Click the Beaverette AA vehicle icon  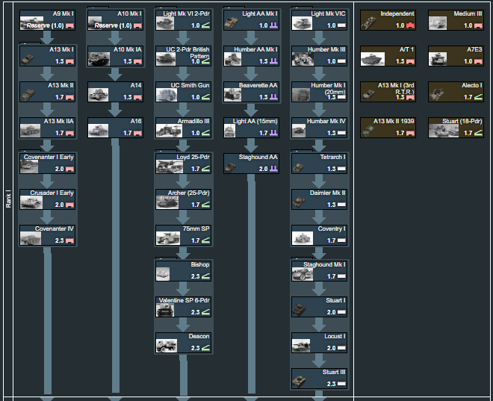coord(234,95)
